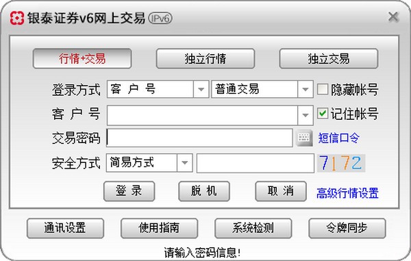
Task: Expand the 简易方式 security mode dropdown
Action: [184, 163]
